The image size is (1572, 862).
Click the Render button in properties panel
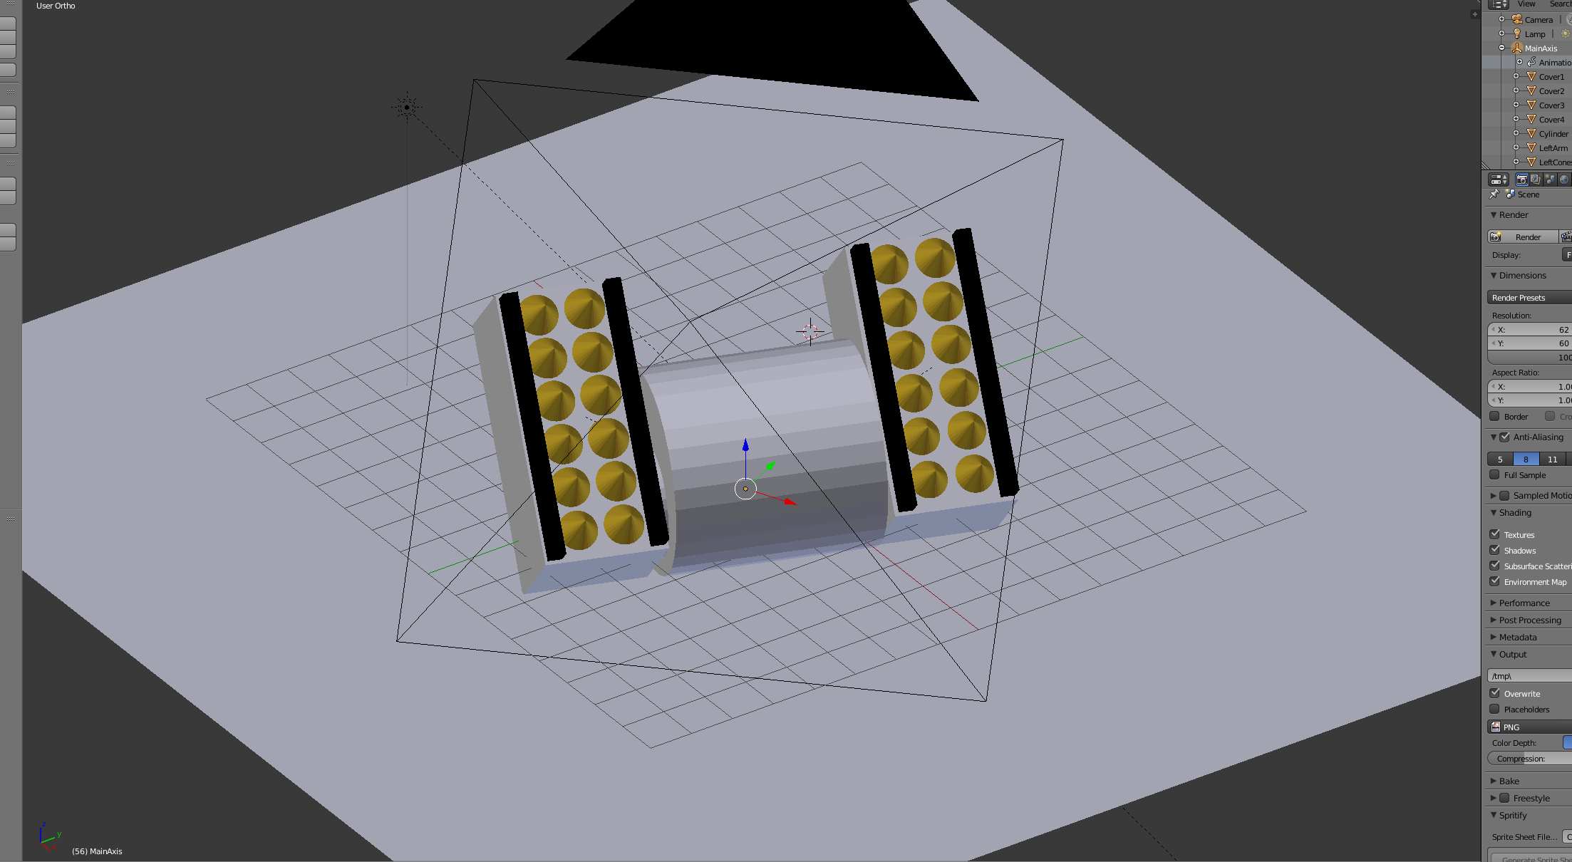coord(1525,236)
